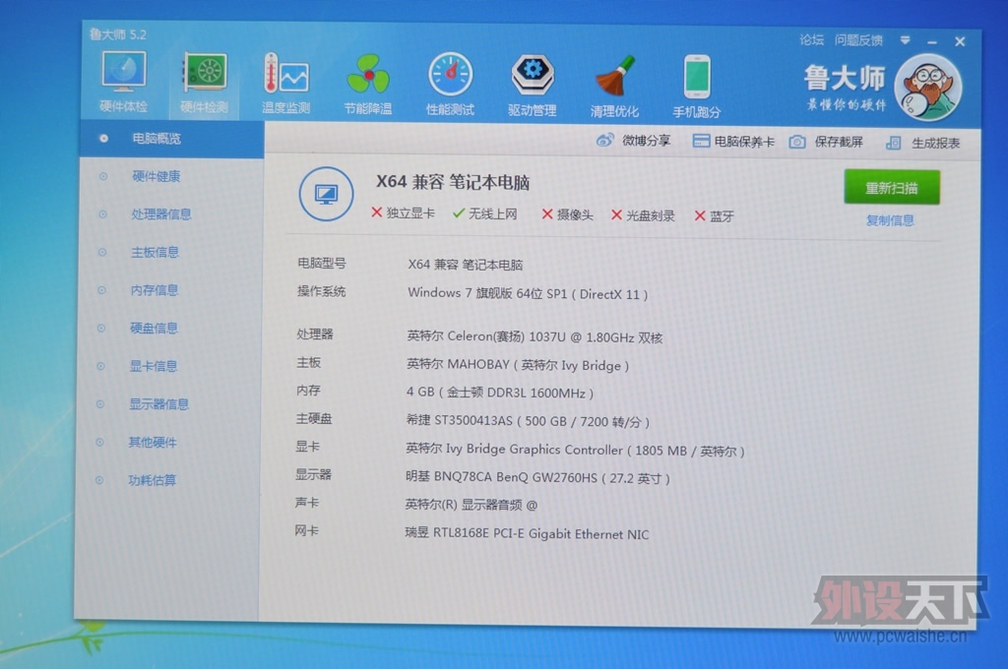Open 其他硬件 sidebar item
1008x669 pixels.
coord(153,442)
